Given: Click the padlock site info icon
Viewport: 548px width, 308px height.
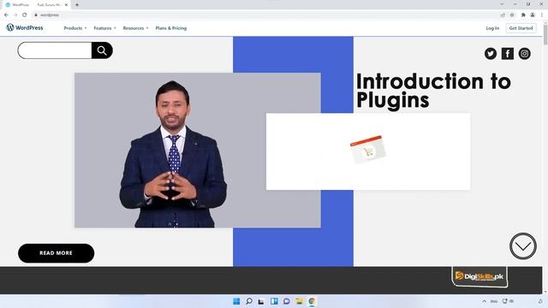Looking at the screenshot, I should pos(36,15).
